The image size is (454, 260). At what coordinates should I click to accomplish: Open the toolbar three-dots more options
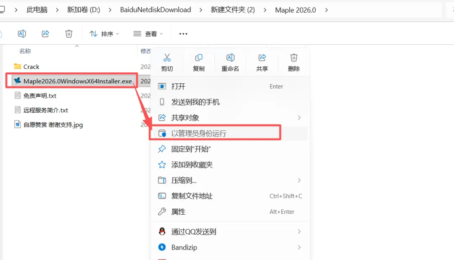point(183,34)
